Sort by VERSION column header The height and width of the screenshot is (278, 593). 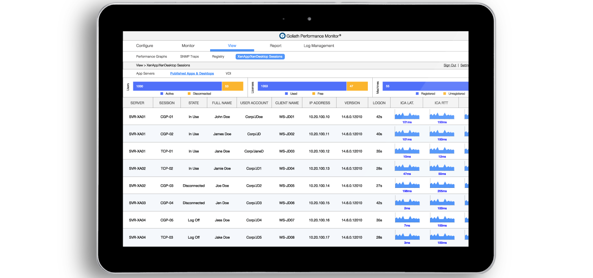click(352, 103)
